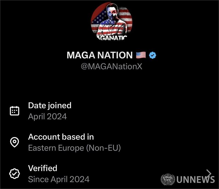The height and width of the screenshot is (189, 219).
Task: Click the verified seal icon in the list
Action: (15, 174)
